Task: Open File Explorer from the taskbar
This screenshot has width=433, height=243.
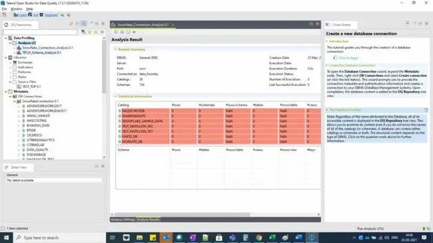Action: pyautogui.click(x=139, y=238)
